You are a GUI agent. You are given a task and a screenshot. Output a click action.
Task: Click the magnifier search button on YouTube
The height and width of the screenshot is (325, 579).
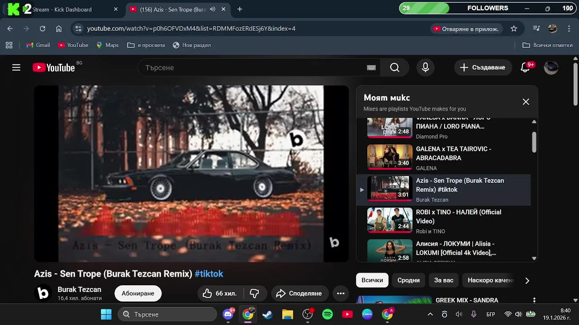(394, 68)
